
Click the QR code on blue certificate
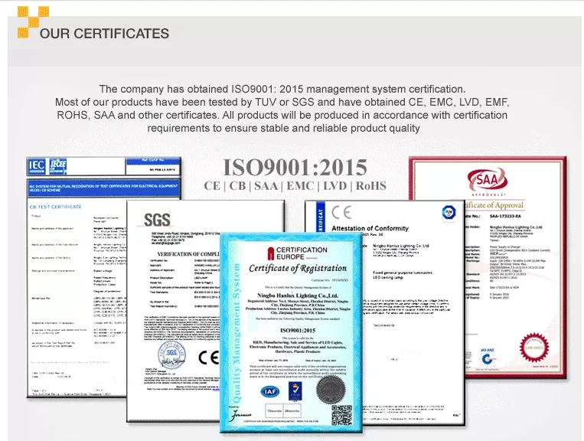tap(341, 414)
